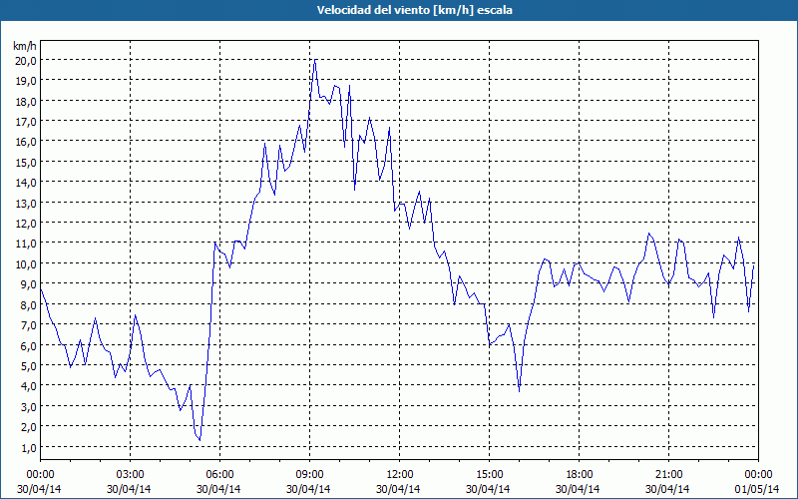Click the 12,0 y-axis value
This screenshot has width=798, height=499.
click(x=26, y=224)
